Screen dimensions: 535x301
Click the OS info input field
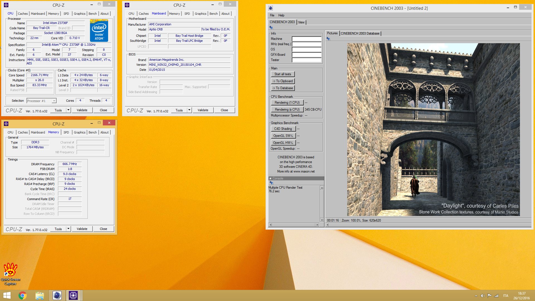point(307,49)
